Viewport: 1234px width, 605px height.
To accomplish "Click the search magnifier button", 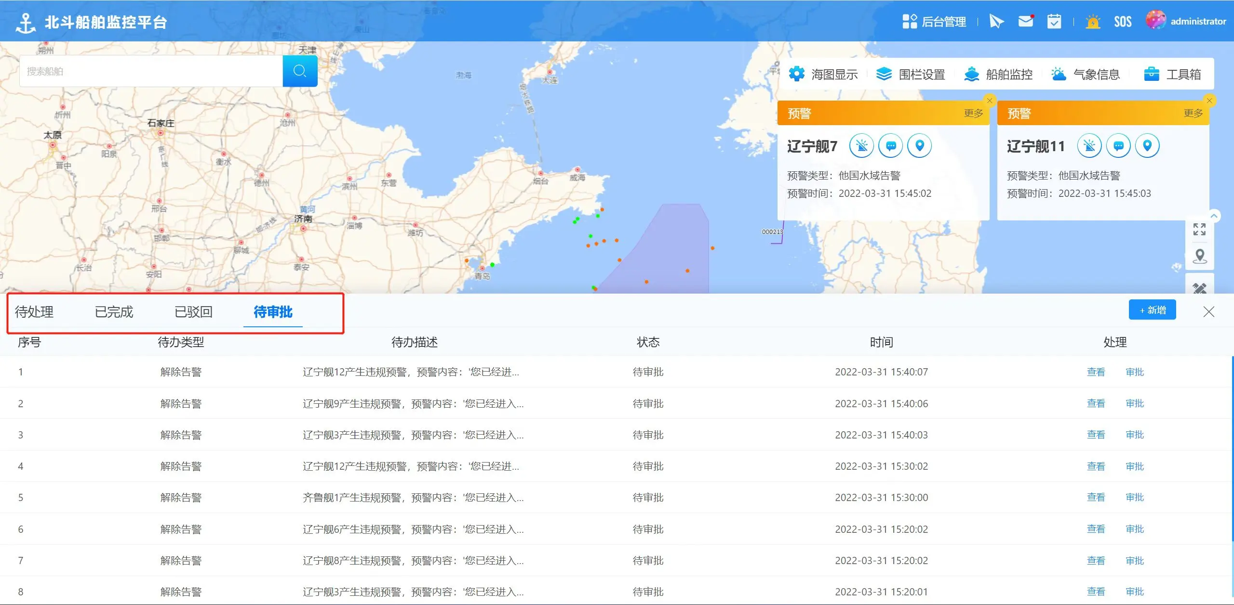I will tap(300, 71).
